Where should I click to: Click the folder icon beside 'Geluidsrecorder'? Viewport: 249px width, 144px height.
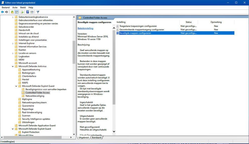click(16, 27)
